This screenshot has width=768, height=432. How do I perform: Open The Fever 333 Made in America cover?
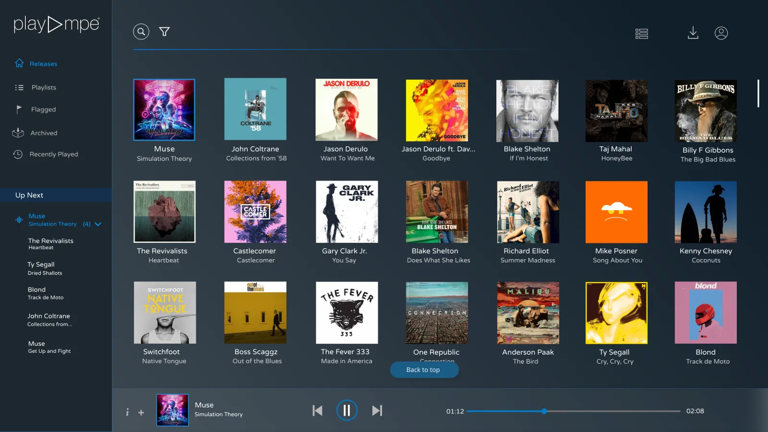(347, 312)
